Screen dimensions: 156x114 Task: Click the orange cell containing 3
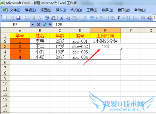coord(20,52)
